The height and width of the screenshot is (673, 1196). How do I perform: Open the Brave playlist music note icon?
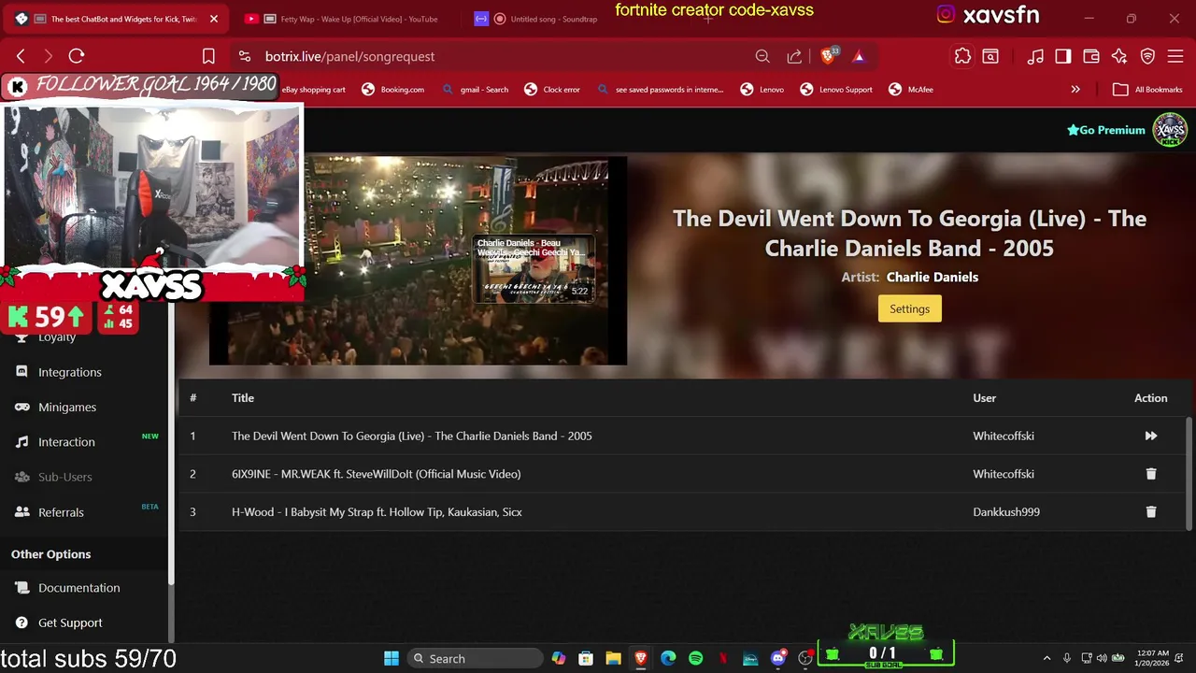(x=1035, y=56)
